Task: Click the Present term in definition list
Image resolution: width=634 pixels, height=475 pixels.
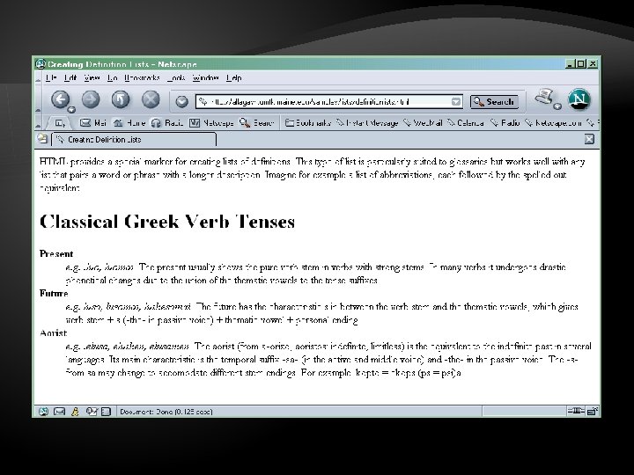Action: [56, 253]
